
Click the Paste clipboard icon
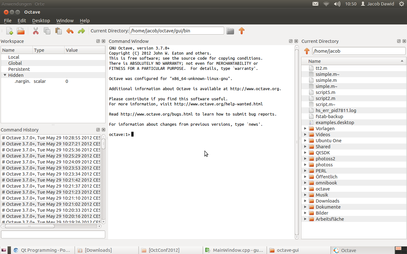[58, 31]
